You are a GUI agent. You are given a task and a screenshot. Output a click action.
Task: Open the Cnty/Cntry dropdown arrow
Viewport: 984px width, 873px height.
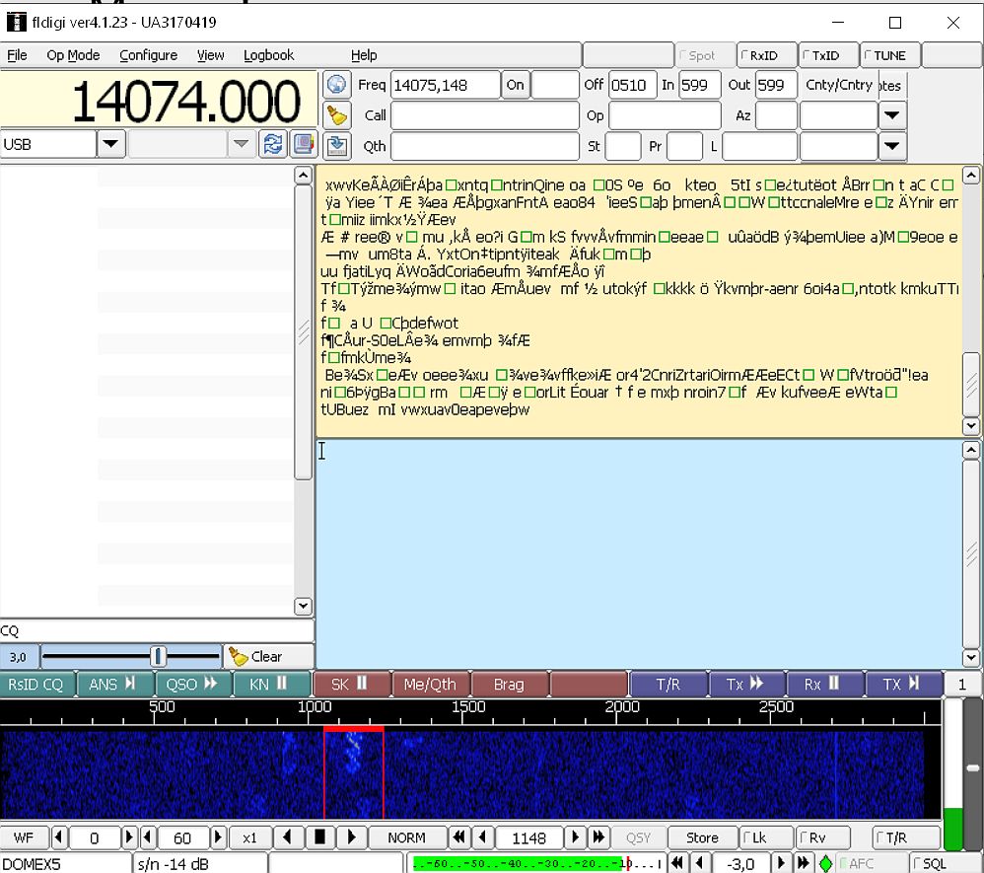[x=892, y=115]
